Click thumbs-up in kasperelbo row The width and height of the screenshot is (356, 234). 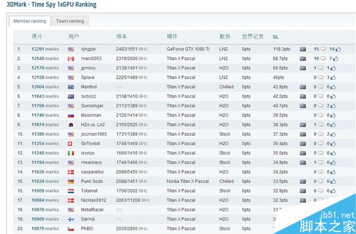[333, 172]
